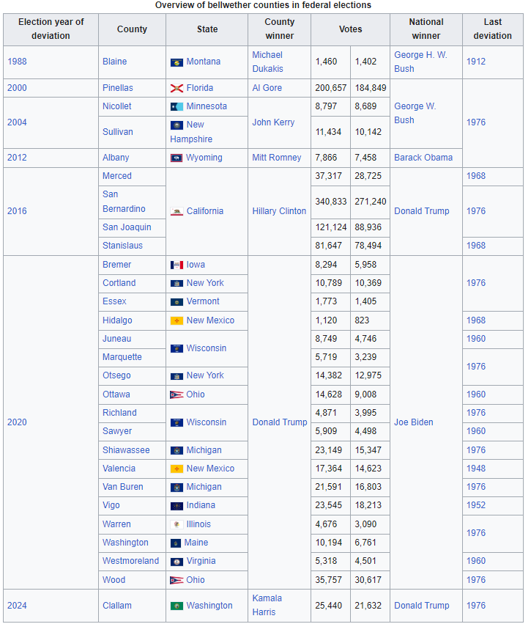Open the Westmoreland county link

pyautogui.click(x=131, y=561)
